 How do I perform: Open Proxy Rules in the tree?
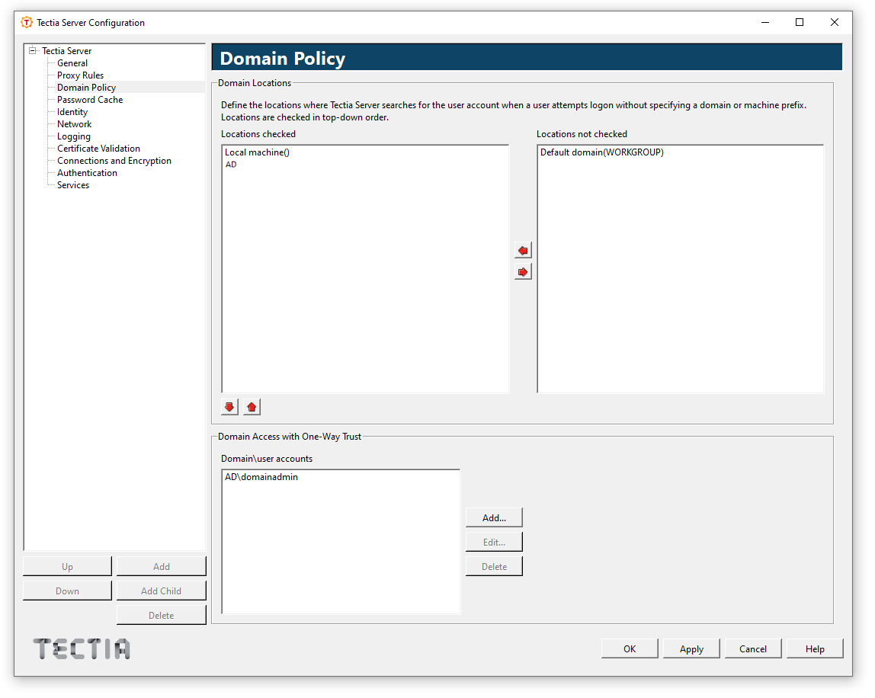(x=80, y=75)
